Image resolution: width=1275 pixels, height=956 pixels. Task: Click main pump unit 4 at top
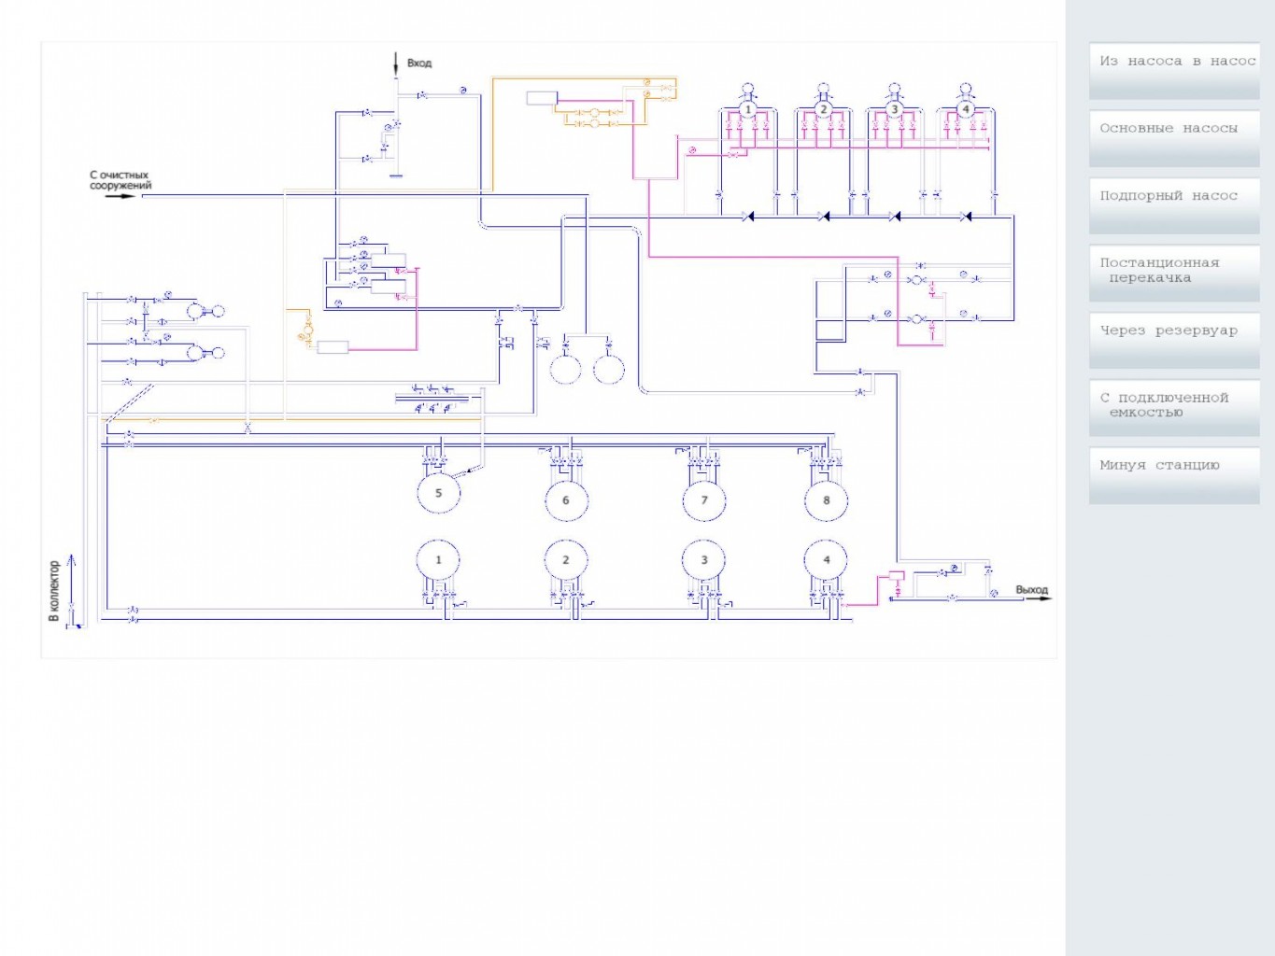coord(966,108)
